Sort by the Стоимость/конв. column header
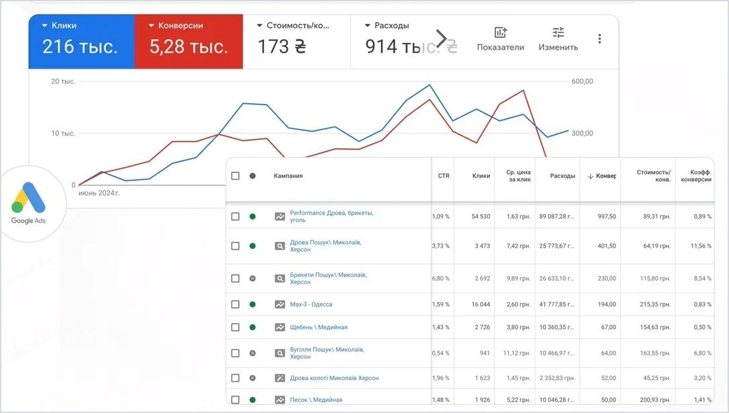The height and width of the screenshot is (413, 729). point(654,176)
